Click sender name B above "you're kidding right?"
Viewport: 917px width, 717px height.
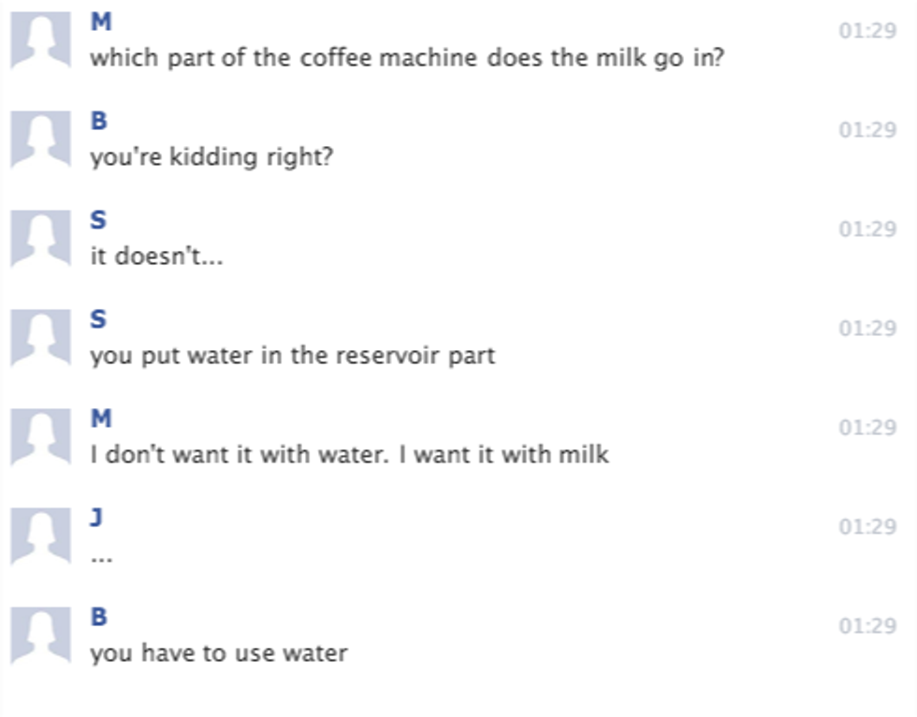(98, 121)
